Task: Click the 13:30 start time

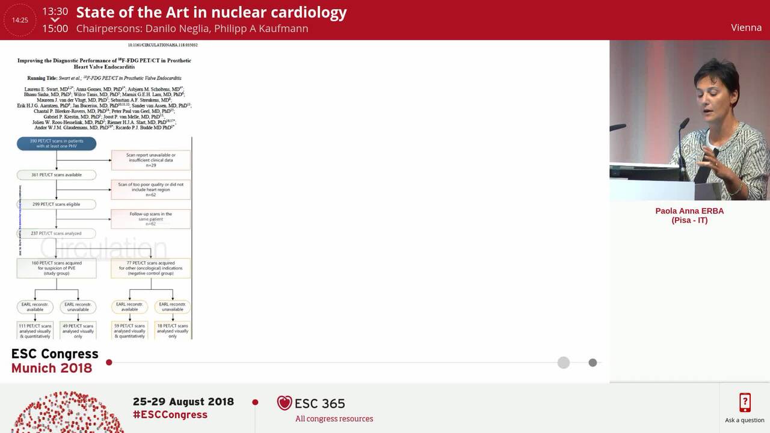Action: coord(55,11)
